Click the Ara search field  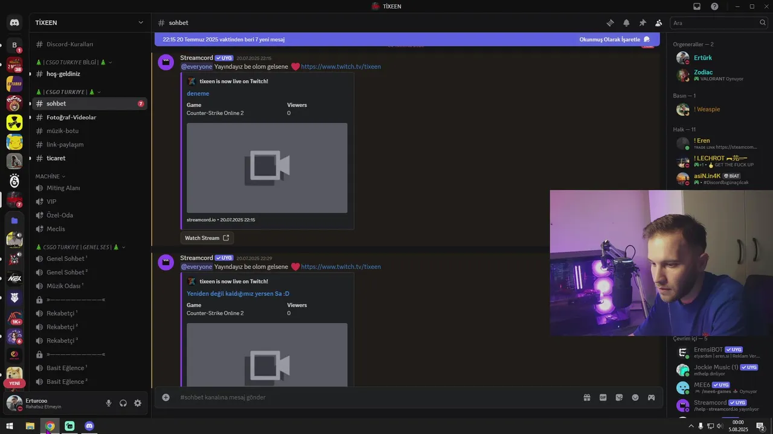719,23
